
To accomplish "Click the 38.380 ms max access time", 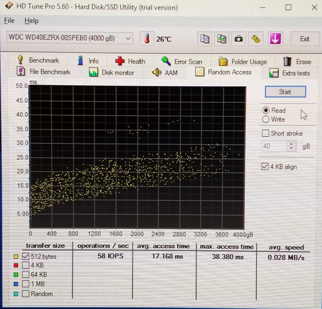I will [x=228, y=257].
